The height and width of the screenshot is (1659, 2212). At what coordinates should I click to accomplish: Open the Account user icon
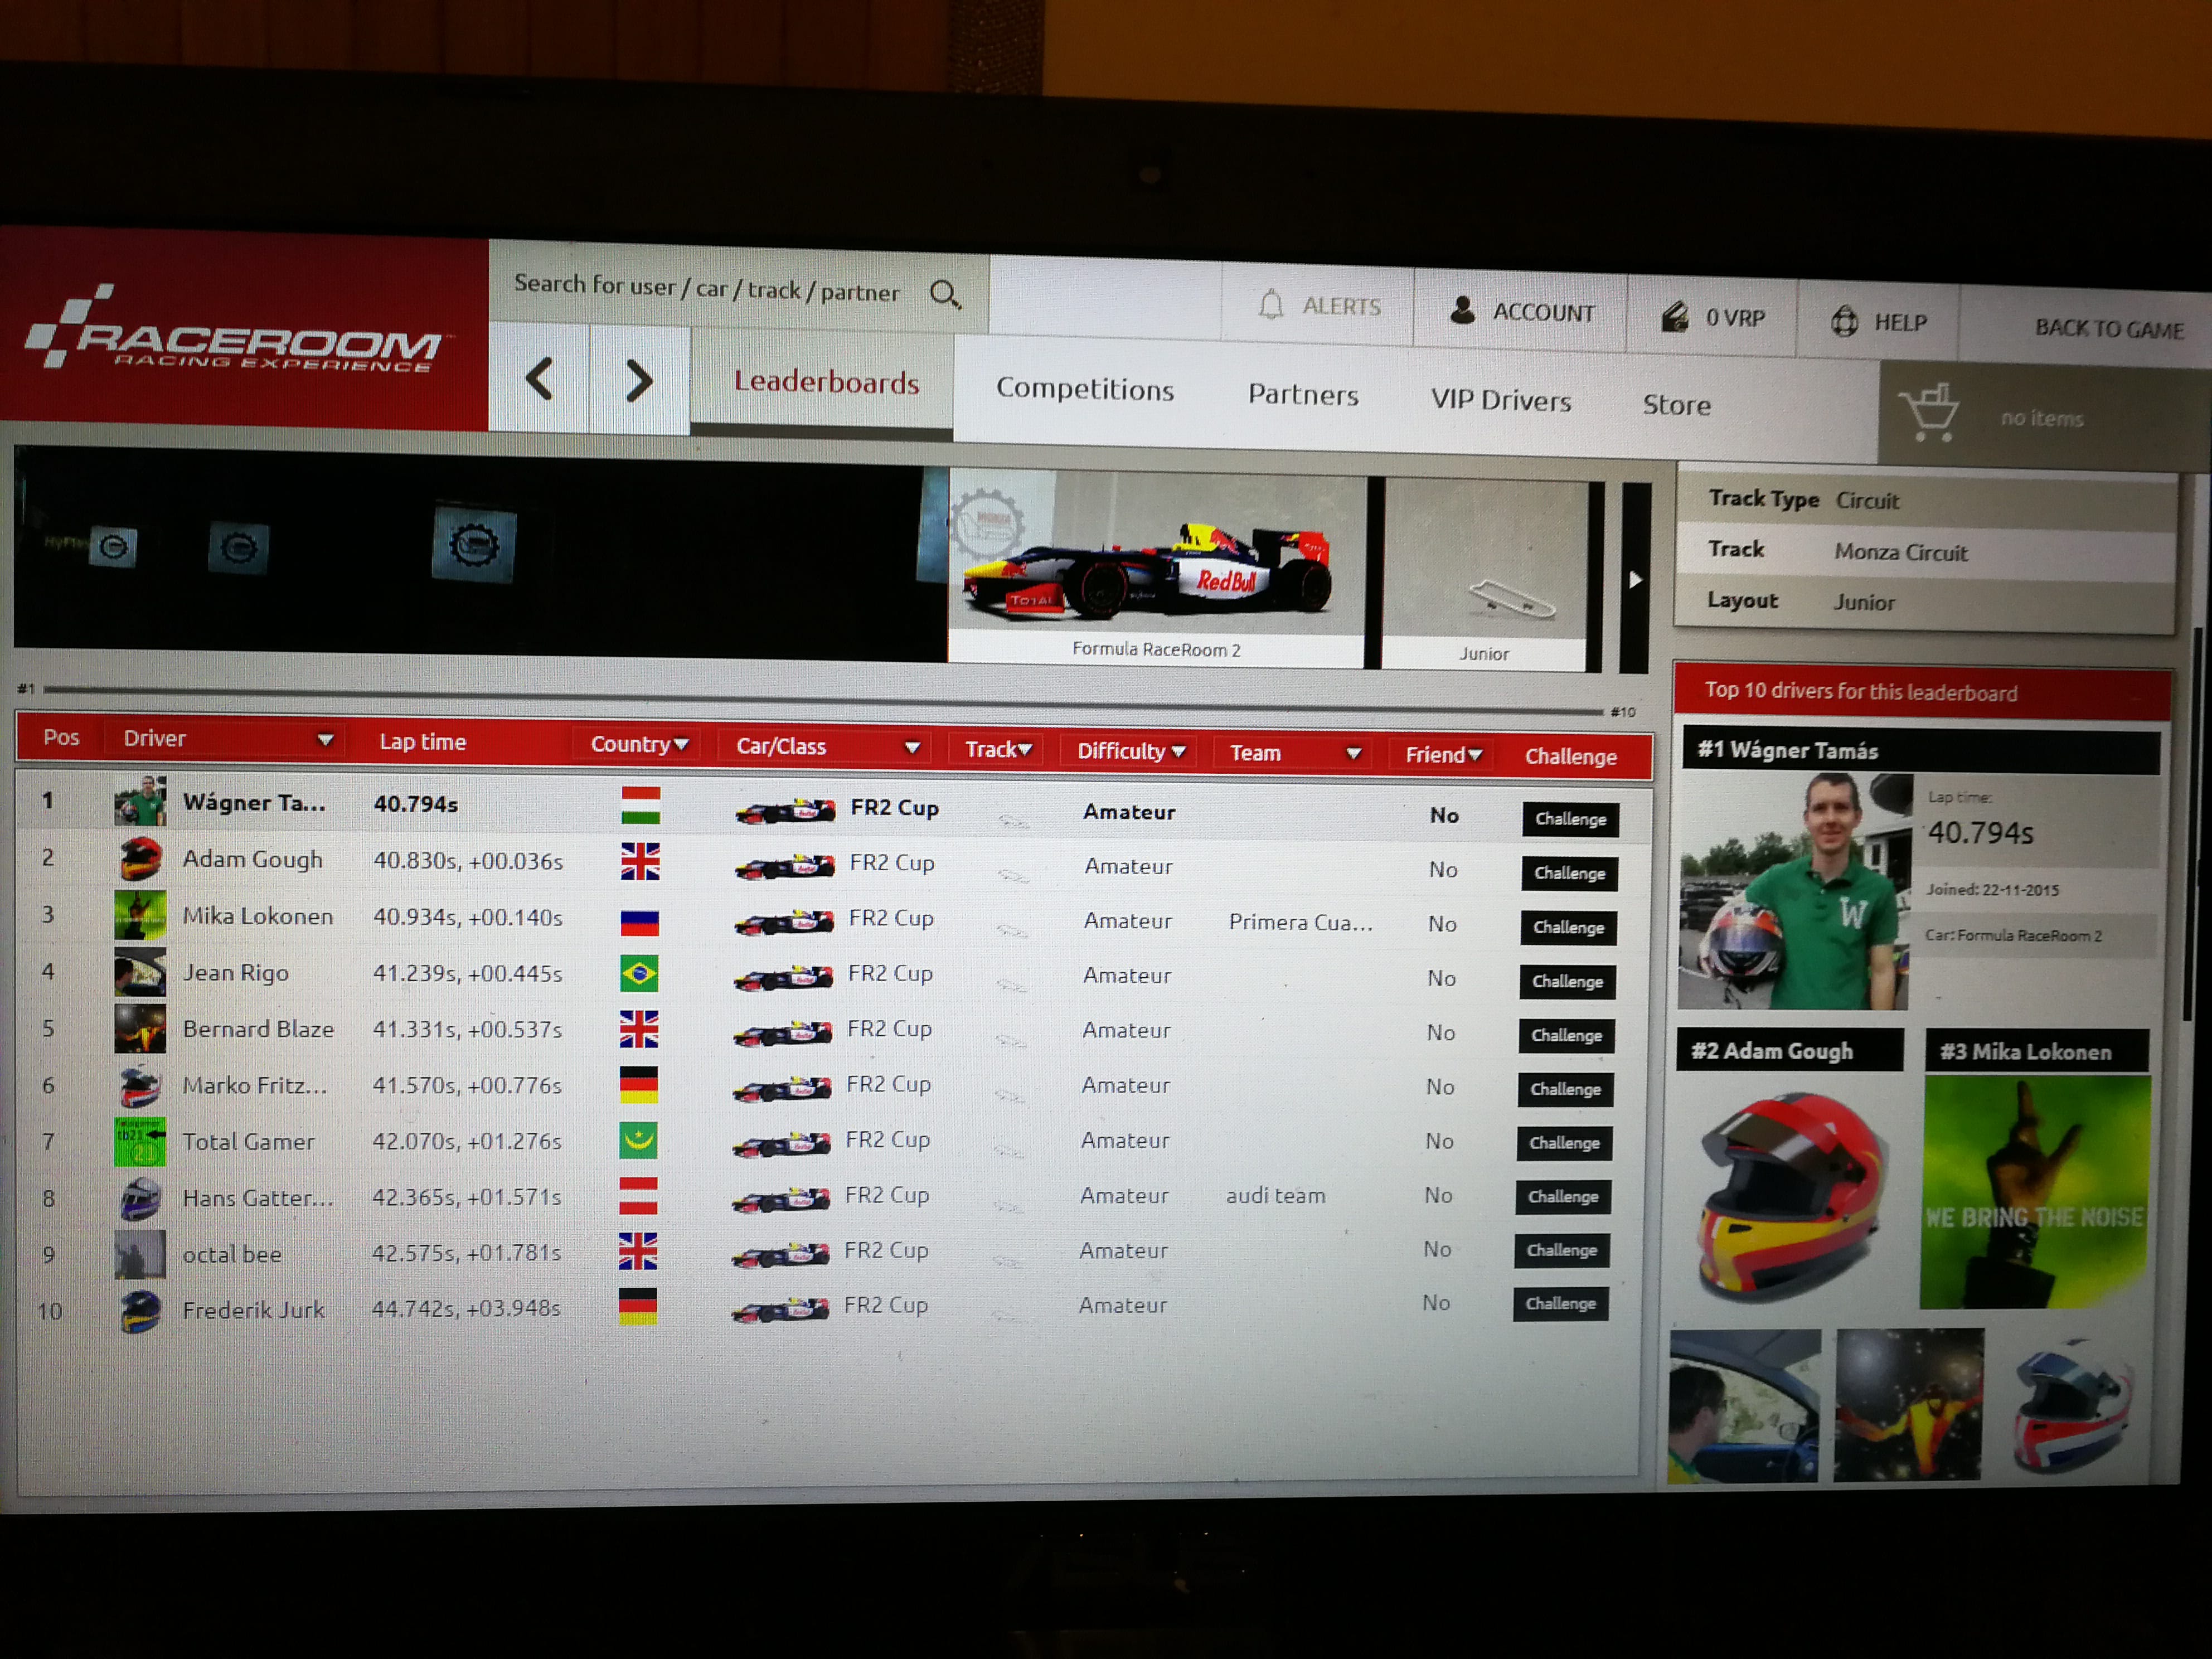click(x=1462, y=310)
